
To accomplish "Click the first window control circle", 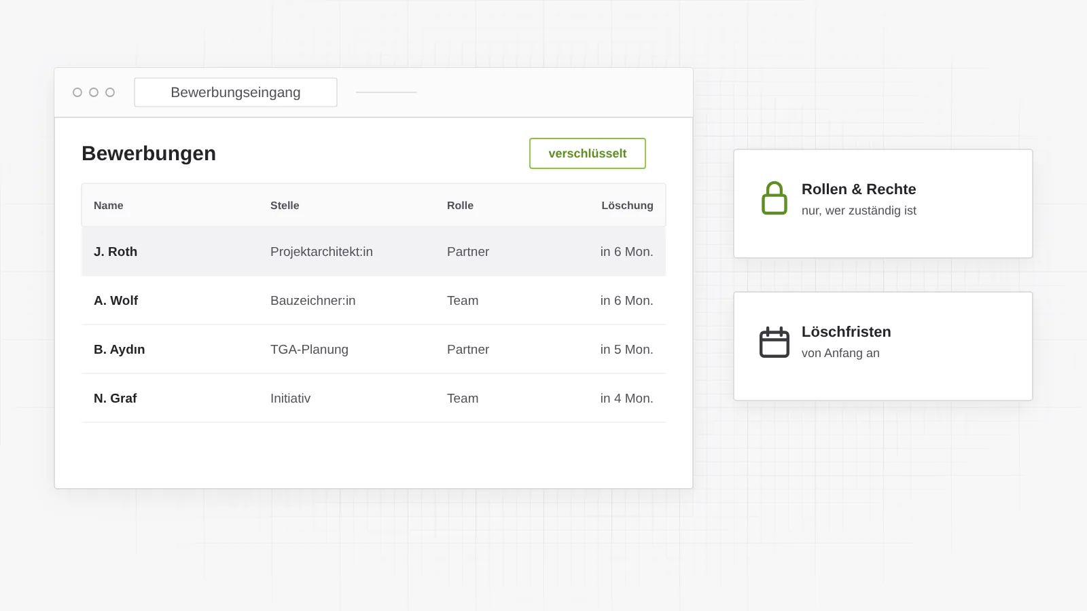I will tap(77, 92).
